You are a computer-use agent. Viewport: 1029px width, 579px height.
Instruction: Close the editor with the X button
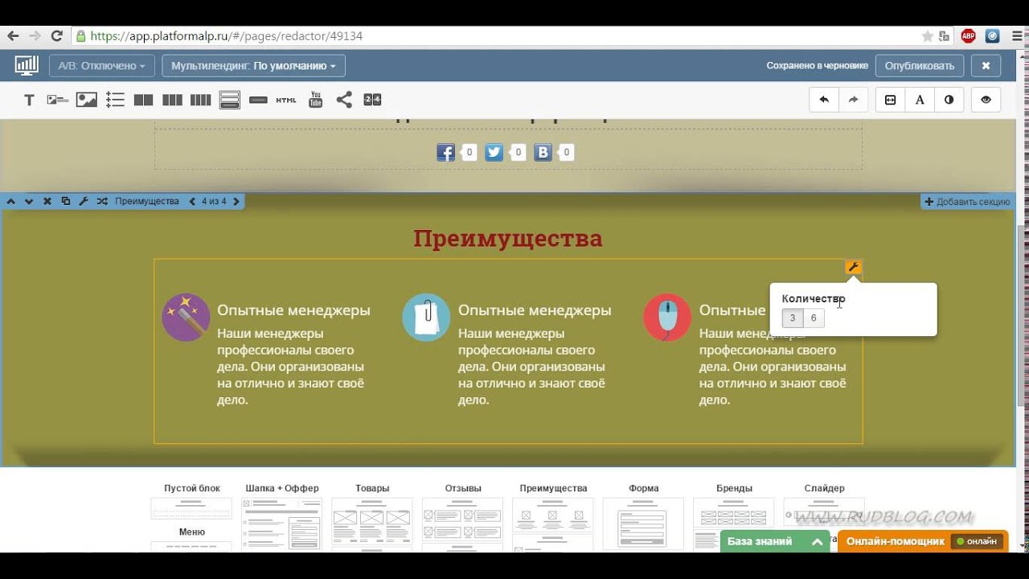tap(986, 66)
